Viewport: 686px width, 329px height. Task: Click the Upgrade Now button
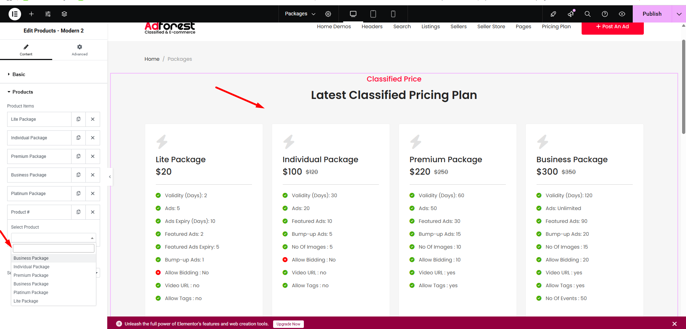[x=288, y=324]
